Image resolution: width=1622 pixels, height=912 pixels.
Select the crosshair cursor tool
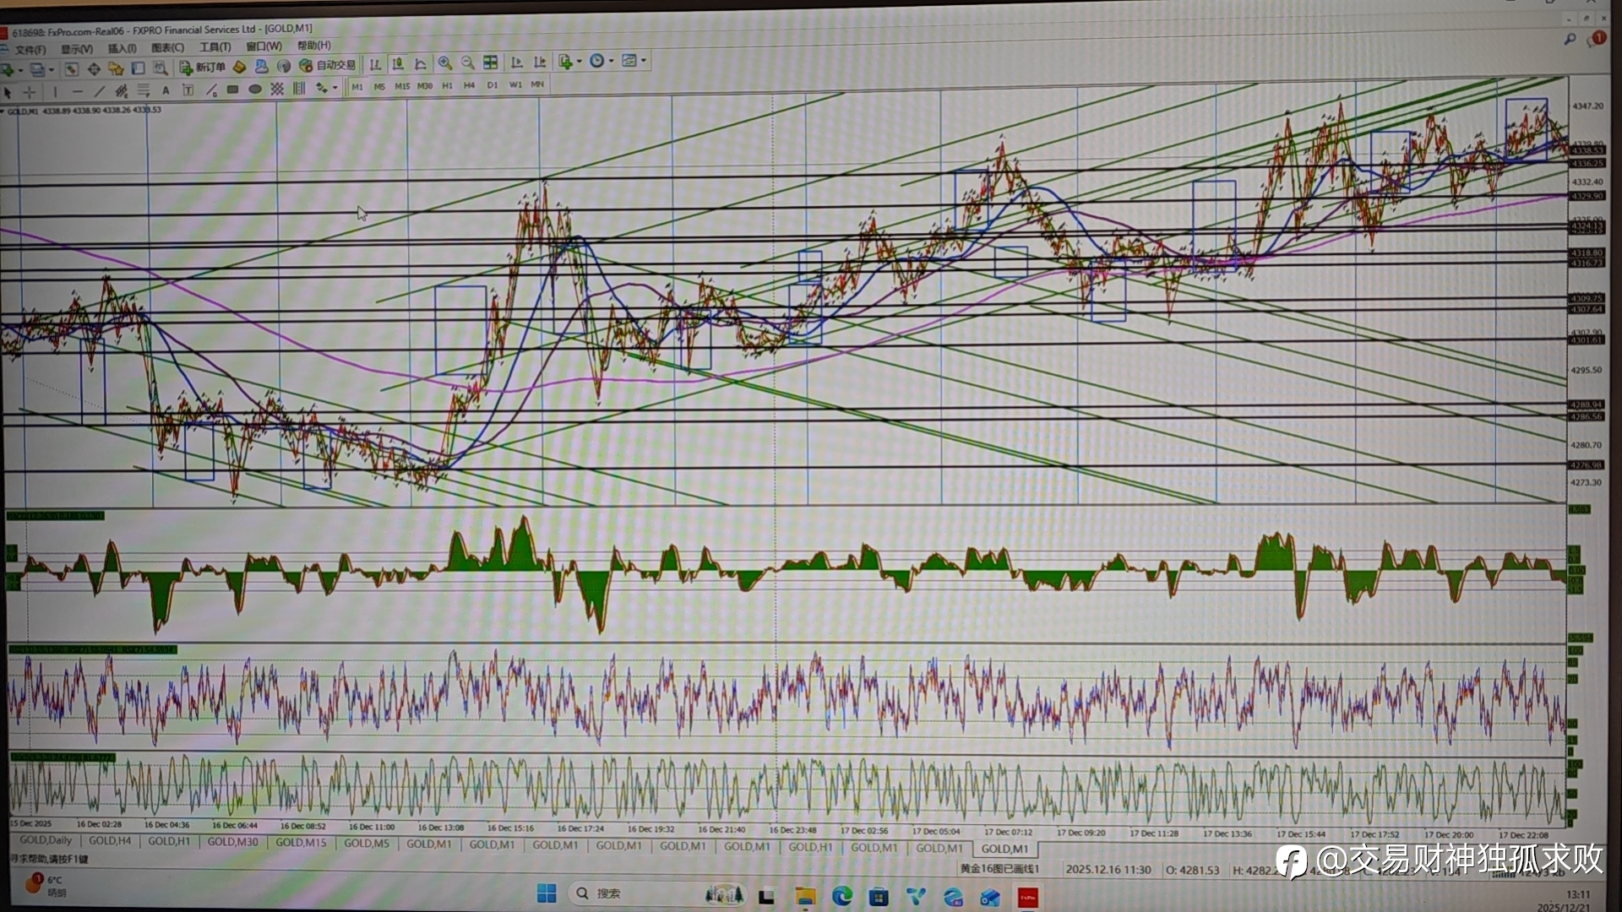click(x=30, y=91)
